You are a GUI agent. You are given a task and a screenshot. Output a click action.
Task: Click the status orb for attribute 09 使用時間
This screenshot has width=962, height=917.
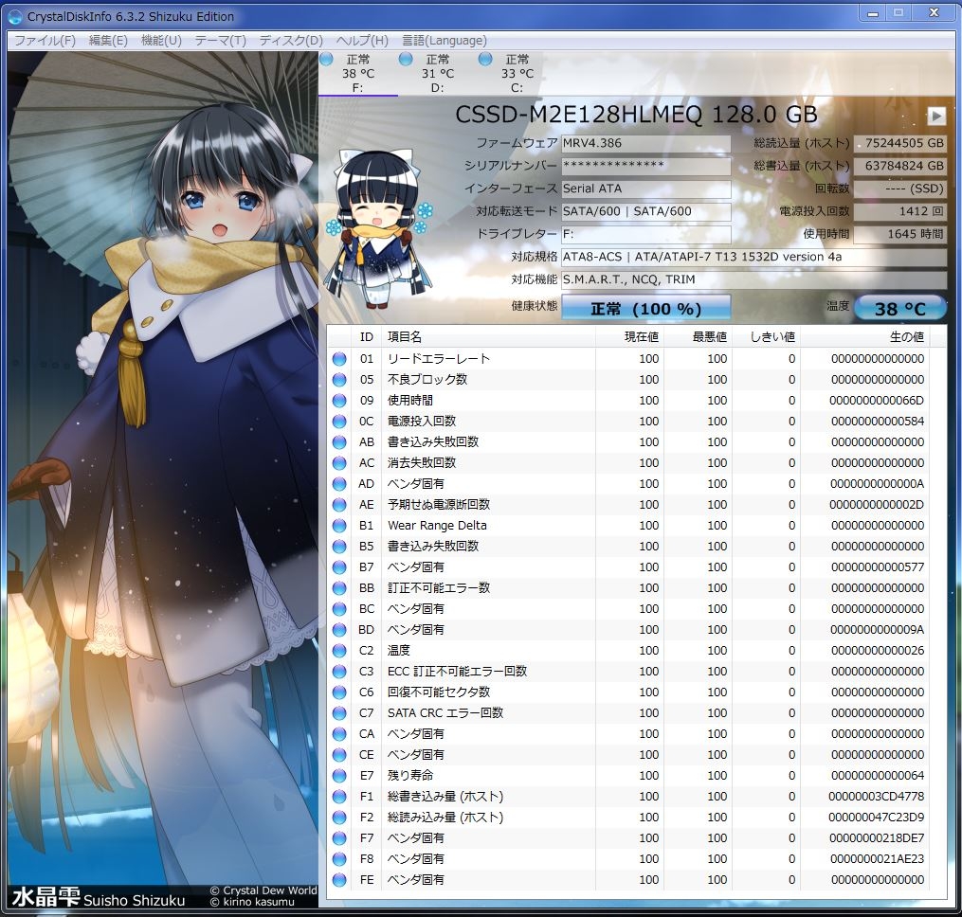(339, 401)
